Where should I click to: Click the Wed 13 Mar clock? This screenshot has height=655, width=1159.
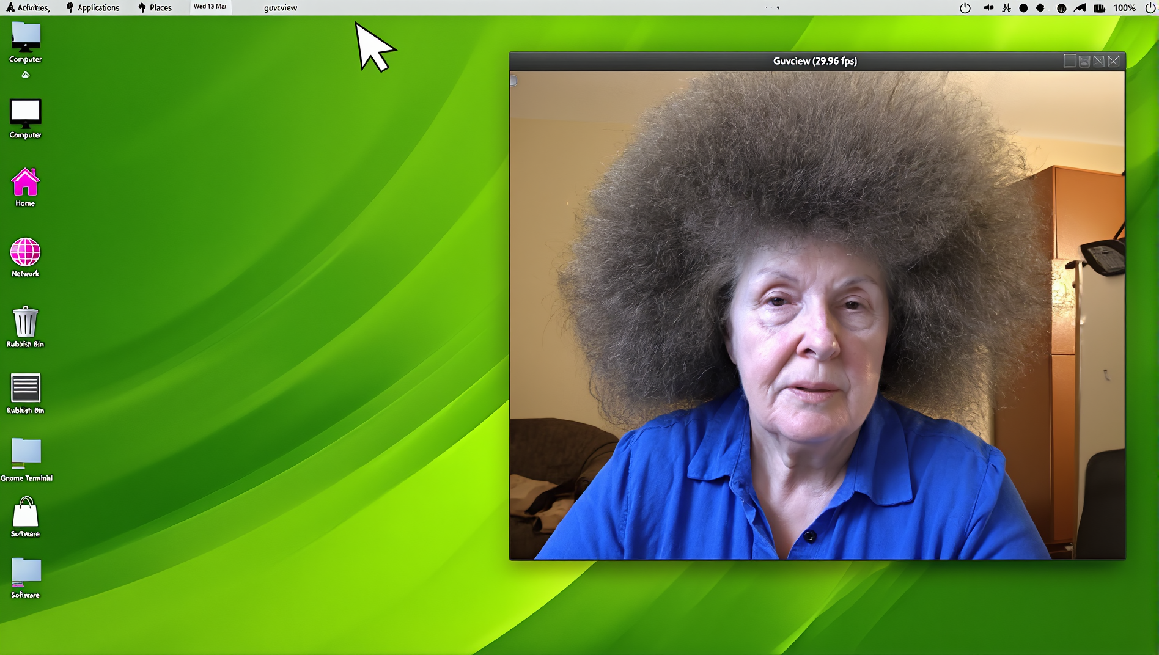coord(210,7)
